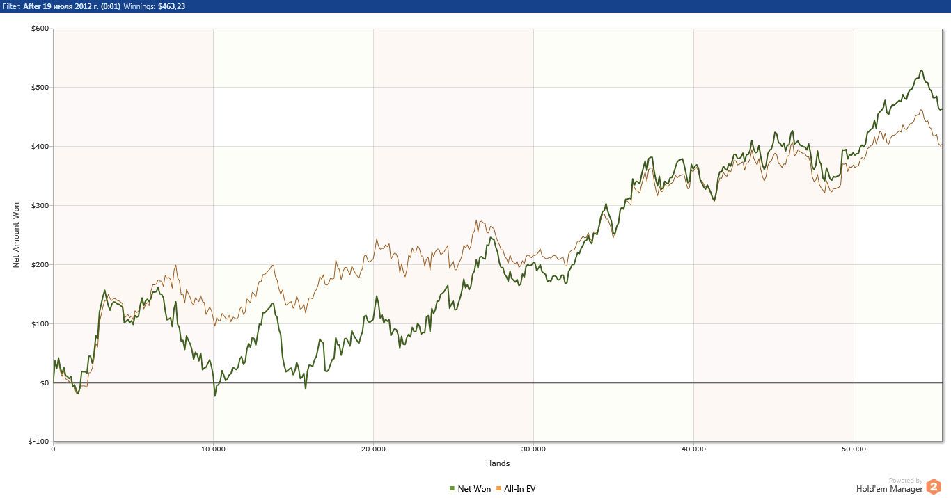
Task: Open the 'Hold'em Manager' text link
Action: click(889, 489)
